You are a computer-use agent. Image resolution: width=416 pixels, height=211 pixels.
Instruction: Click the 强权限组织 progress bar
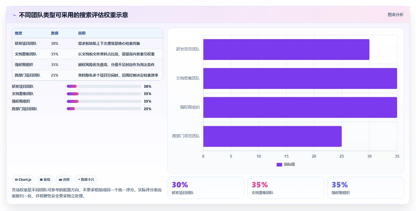104,101
